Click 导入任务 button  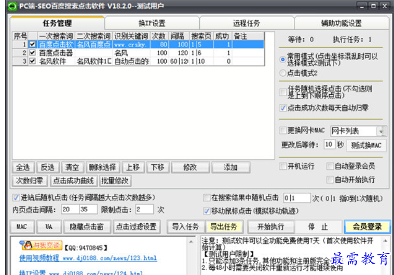(186, 227)
